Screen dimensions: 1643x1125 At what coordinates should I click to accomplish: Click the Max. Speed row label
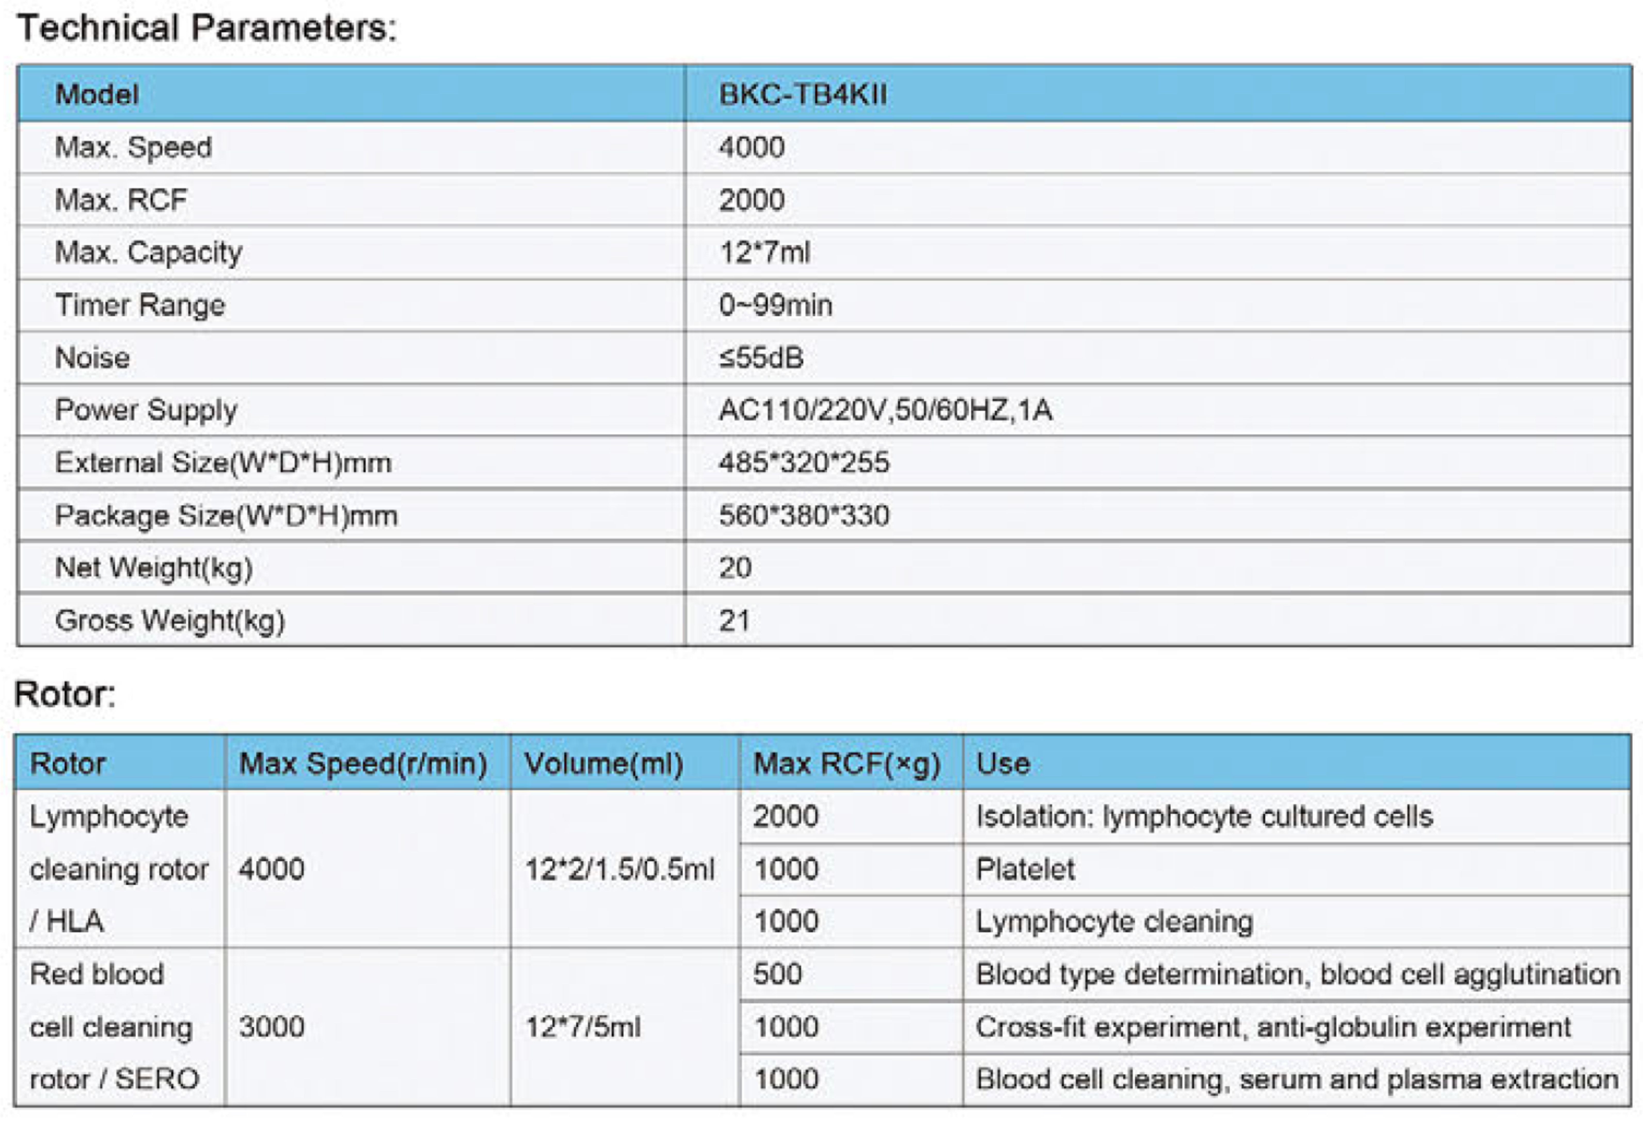(134, 147)
